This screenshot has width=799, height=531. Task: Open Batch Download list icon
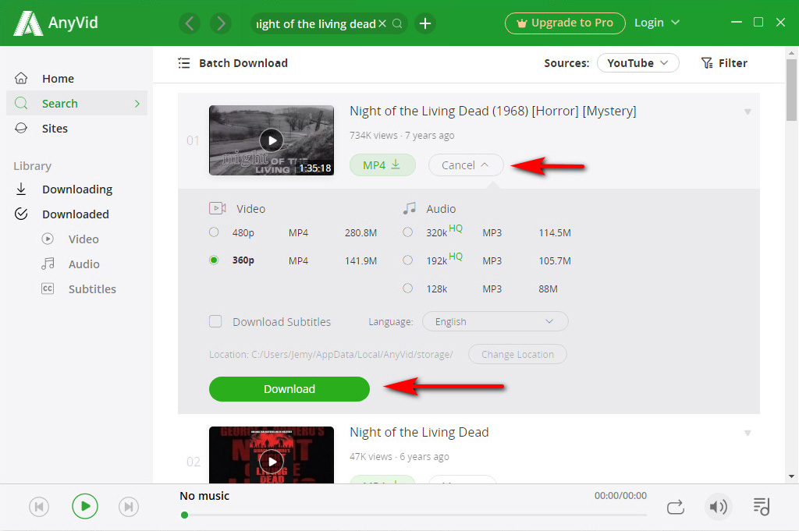coord(184,63)
